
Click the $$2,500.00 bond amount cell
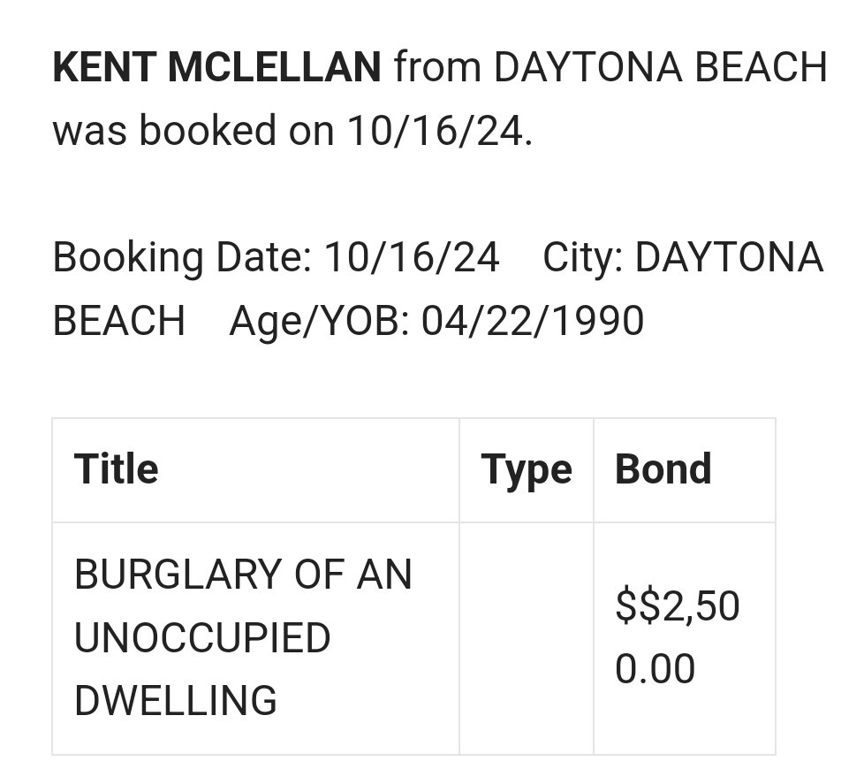pyautogui.click(x=685, y=638)
